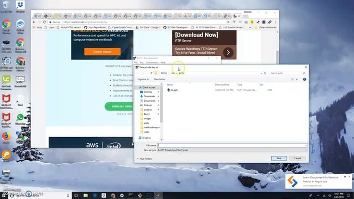Select putty in the address path
354x199 pixels.
[182, 73]
